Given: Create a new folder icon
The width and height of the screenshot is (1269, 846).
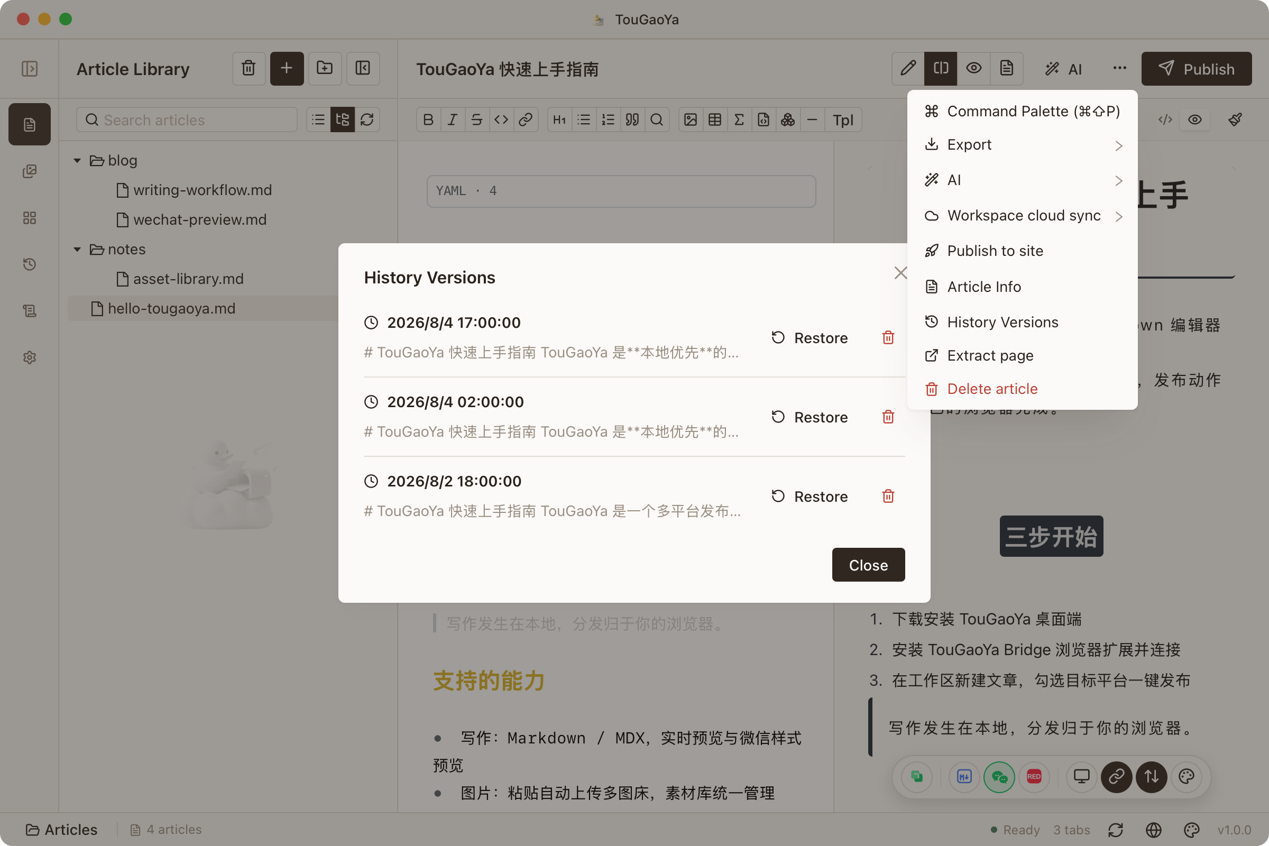Looking at the screenshot, I should (325, 69).
